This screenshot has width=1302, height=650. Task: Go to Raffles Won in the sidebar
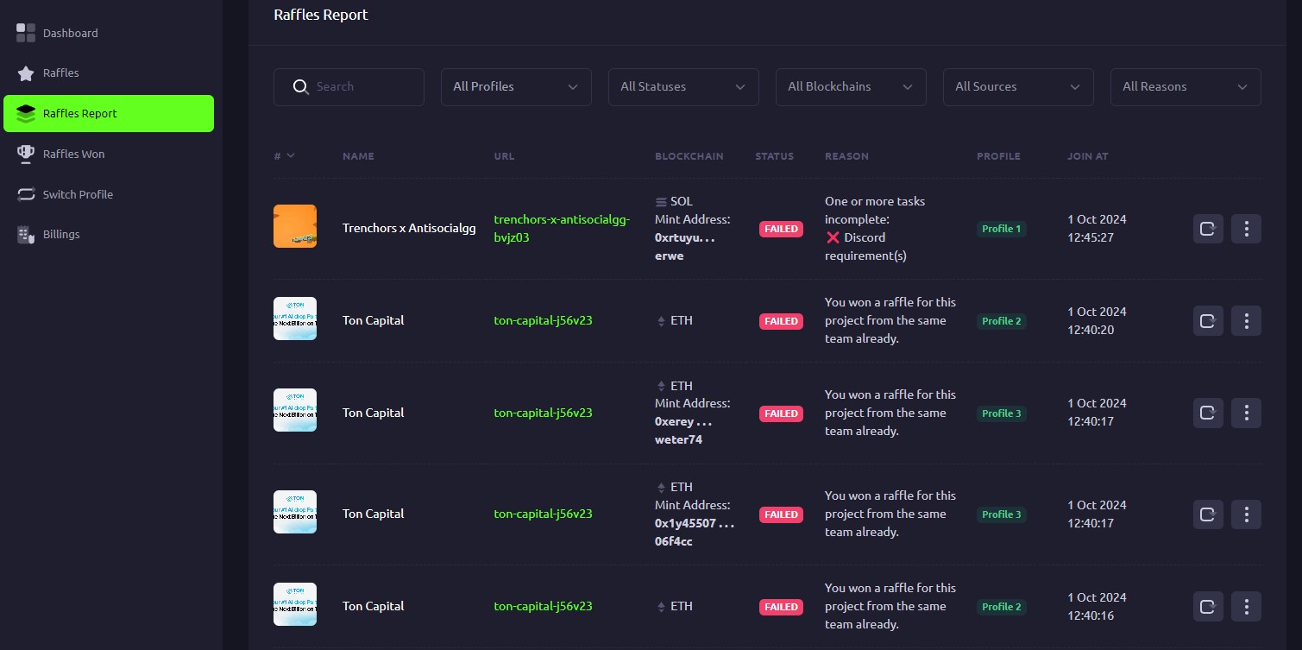pos(73,154)
